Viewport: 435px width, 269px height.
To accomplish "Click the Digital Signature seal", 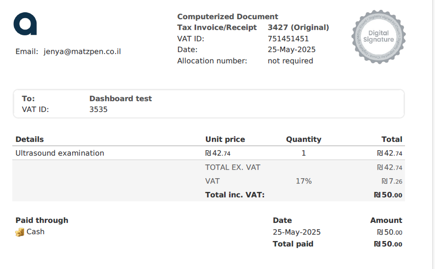I will coord(378,36).
